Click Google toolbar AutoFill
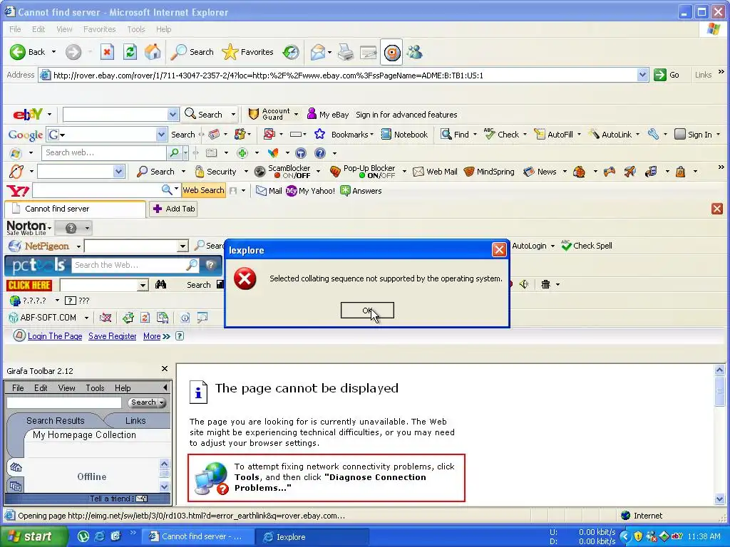This screenshot has height=547, width=730. click(553, 135)
